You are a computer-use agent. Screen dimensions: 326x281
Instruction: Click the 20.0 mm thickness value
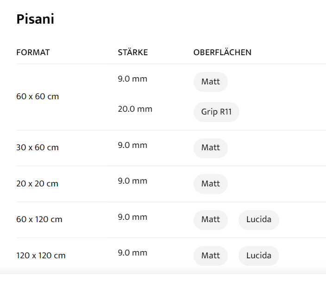pos(135,109)
